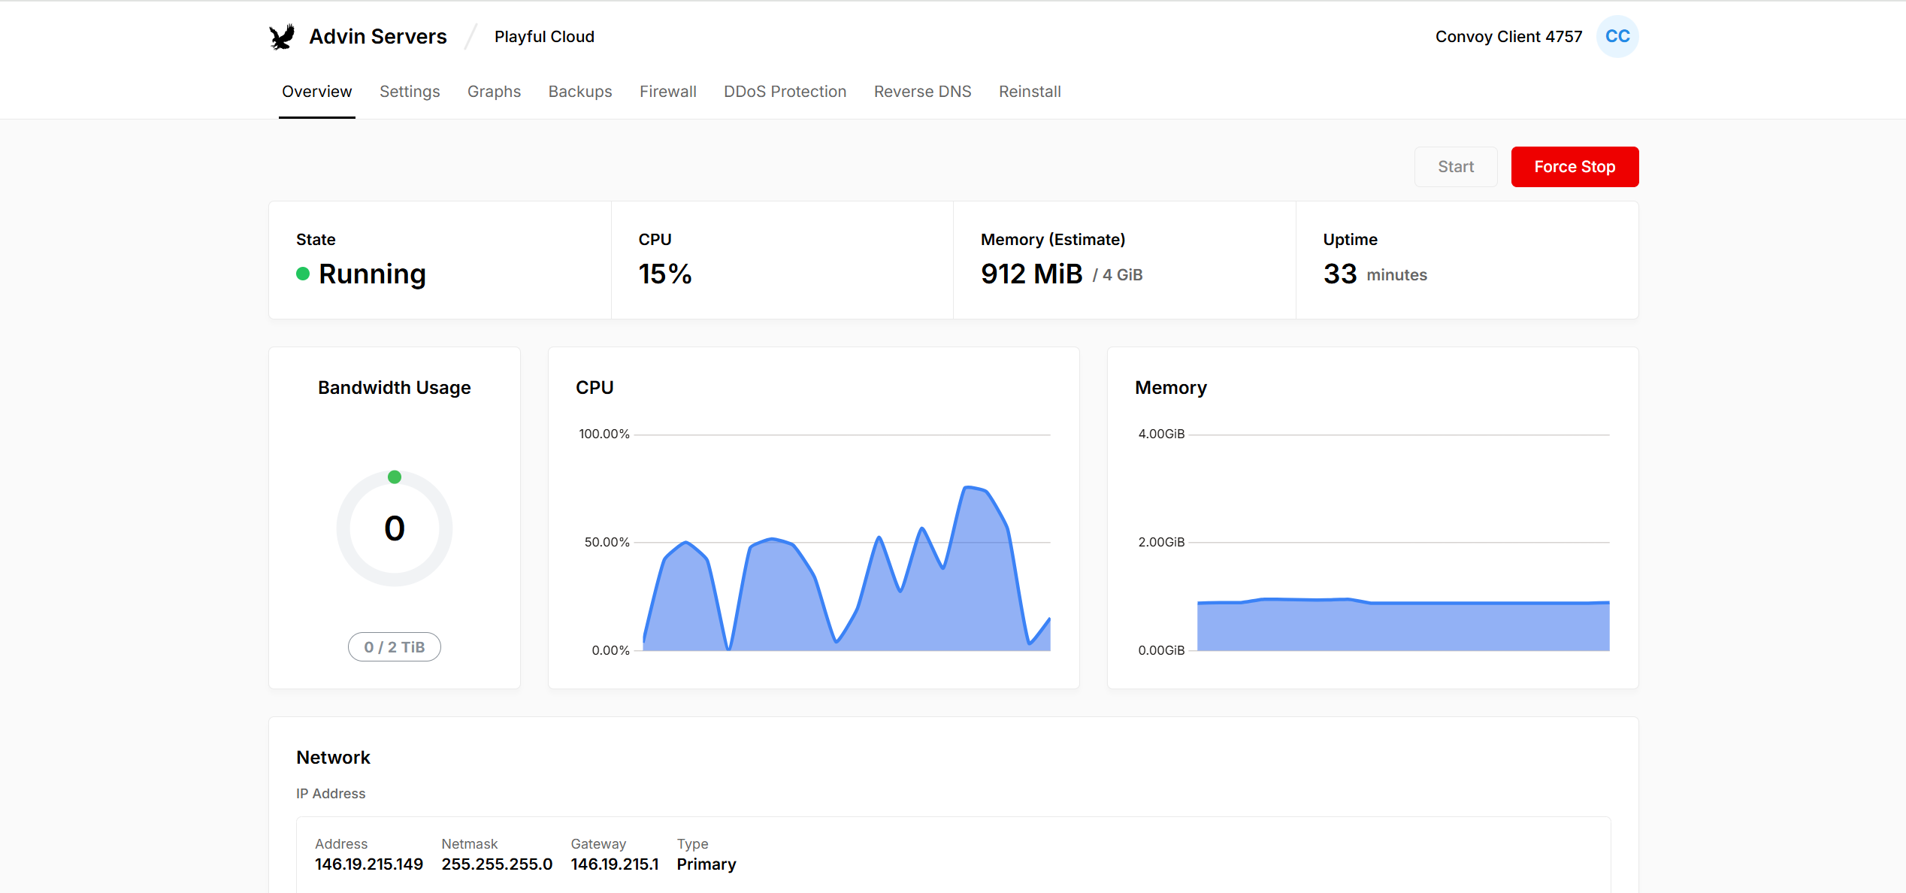Click the Advin Servers home link
The width and height of the screenshot is (1906, 893).
[x=378, y=36]
